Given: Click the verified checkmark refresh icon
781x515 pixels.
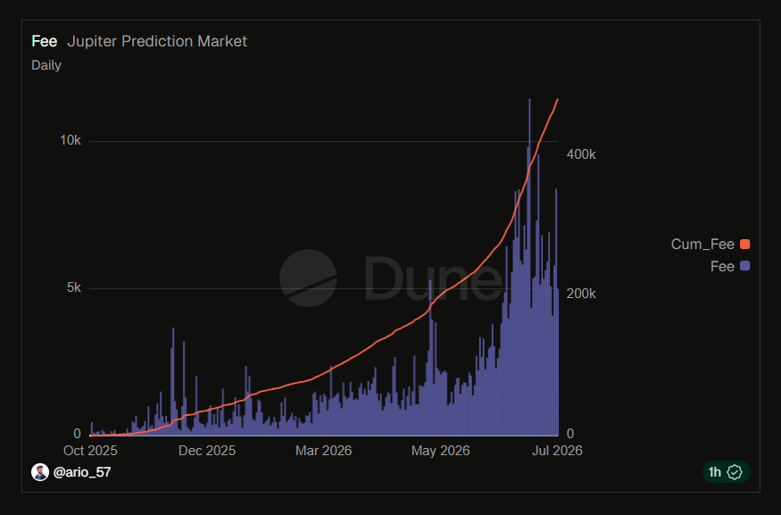Looking at the screenshot, I should pos(735,471).
